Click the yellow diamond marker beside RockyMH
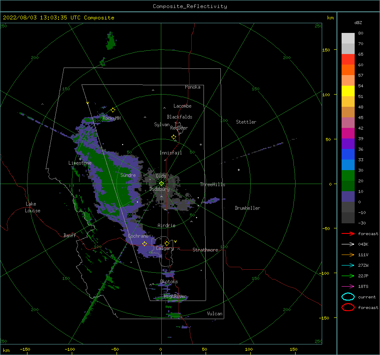The width and height of the screenshot is (380, 355). click(113, 110)
